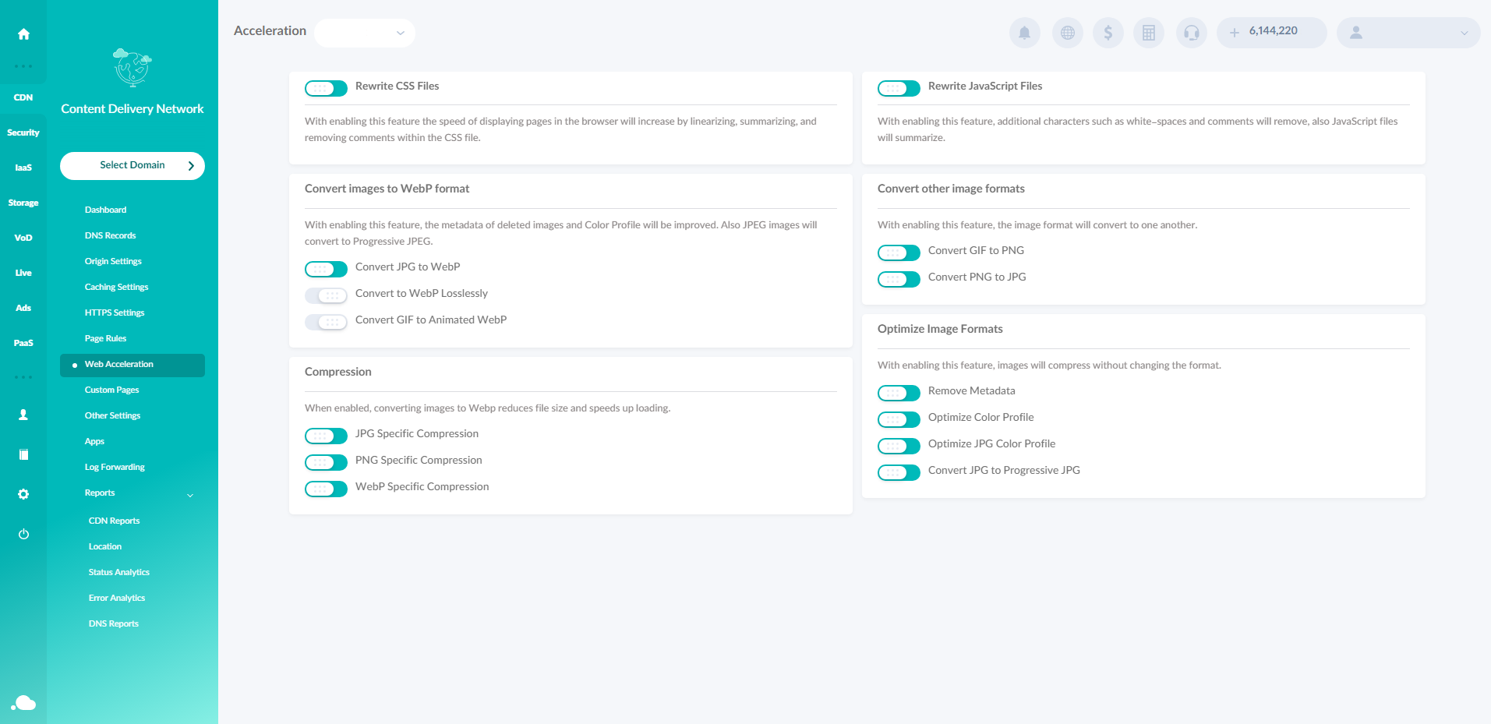Open the dollar billing icon
This screenshot has width=1491, height=724.
click(1108, 33)
